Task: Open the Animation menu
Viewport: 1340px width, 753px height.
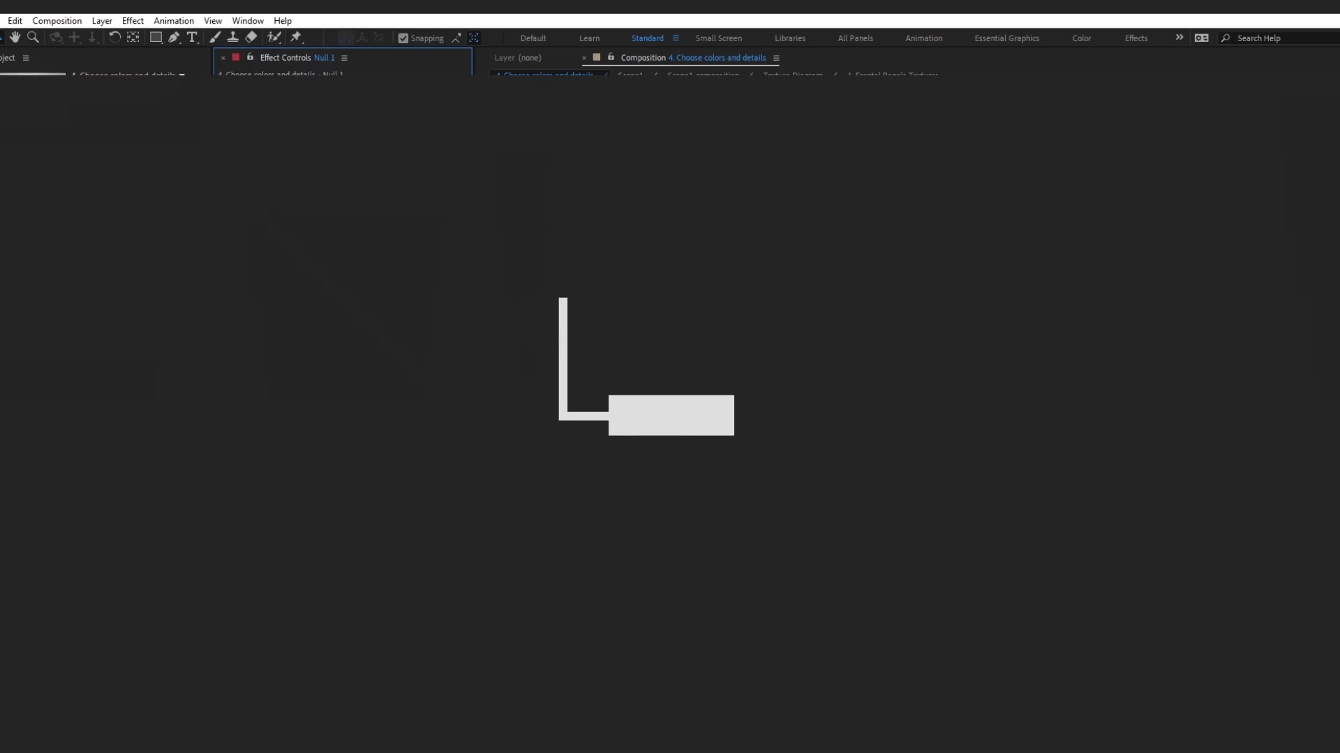Action: pyautogui.click(x=174, y=21)
